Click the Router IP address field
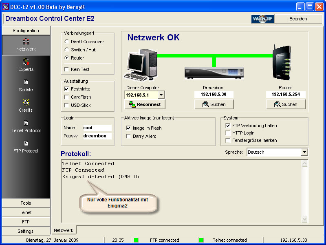326x245 pixels. coord(286,95)
